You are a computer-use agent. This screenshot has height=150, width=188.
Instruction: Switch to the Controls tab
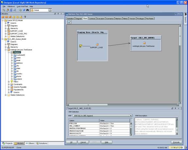(x=92, y=19)
